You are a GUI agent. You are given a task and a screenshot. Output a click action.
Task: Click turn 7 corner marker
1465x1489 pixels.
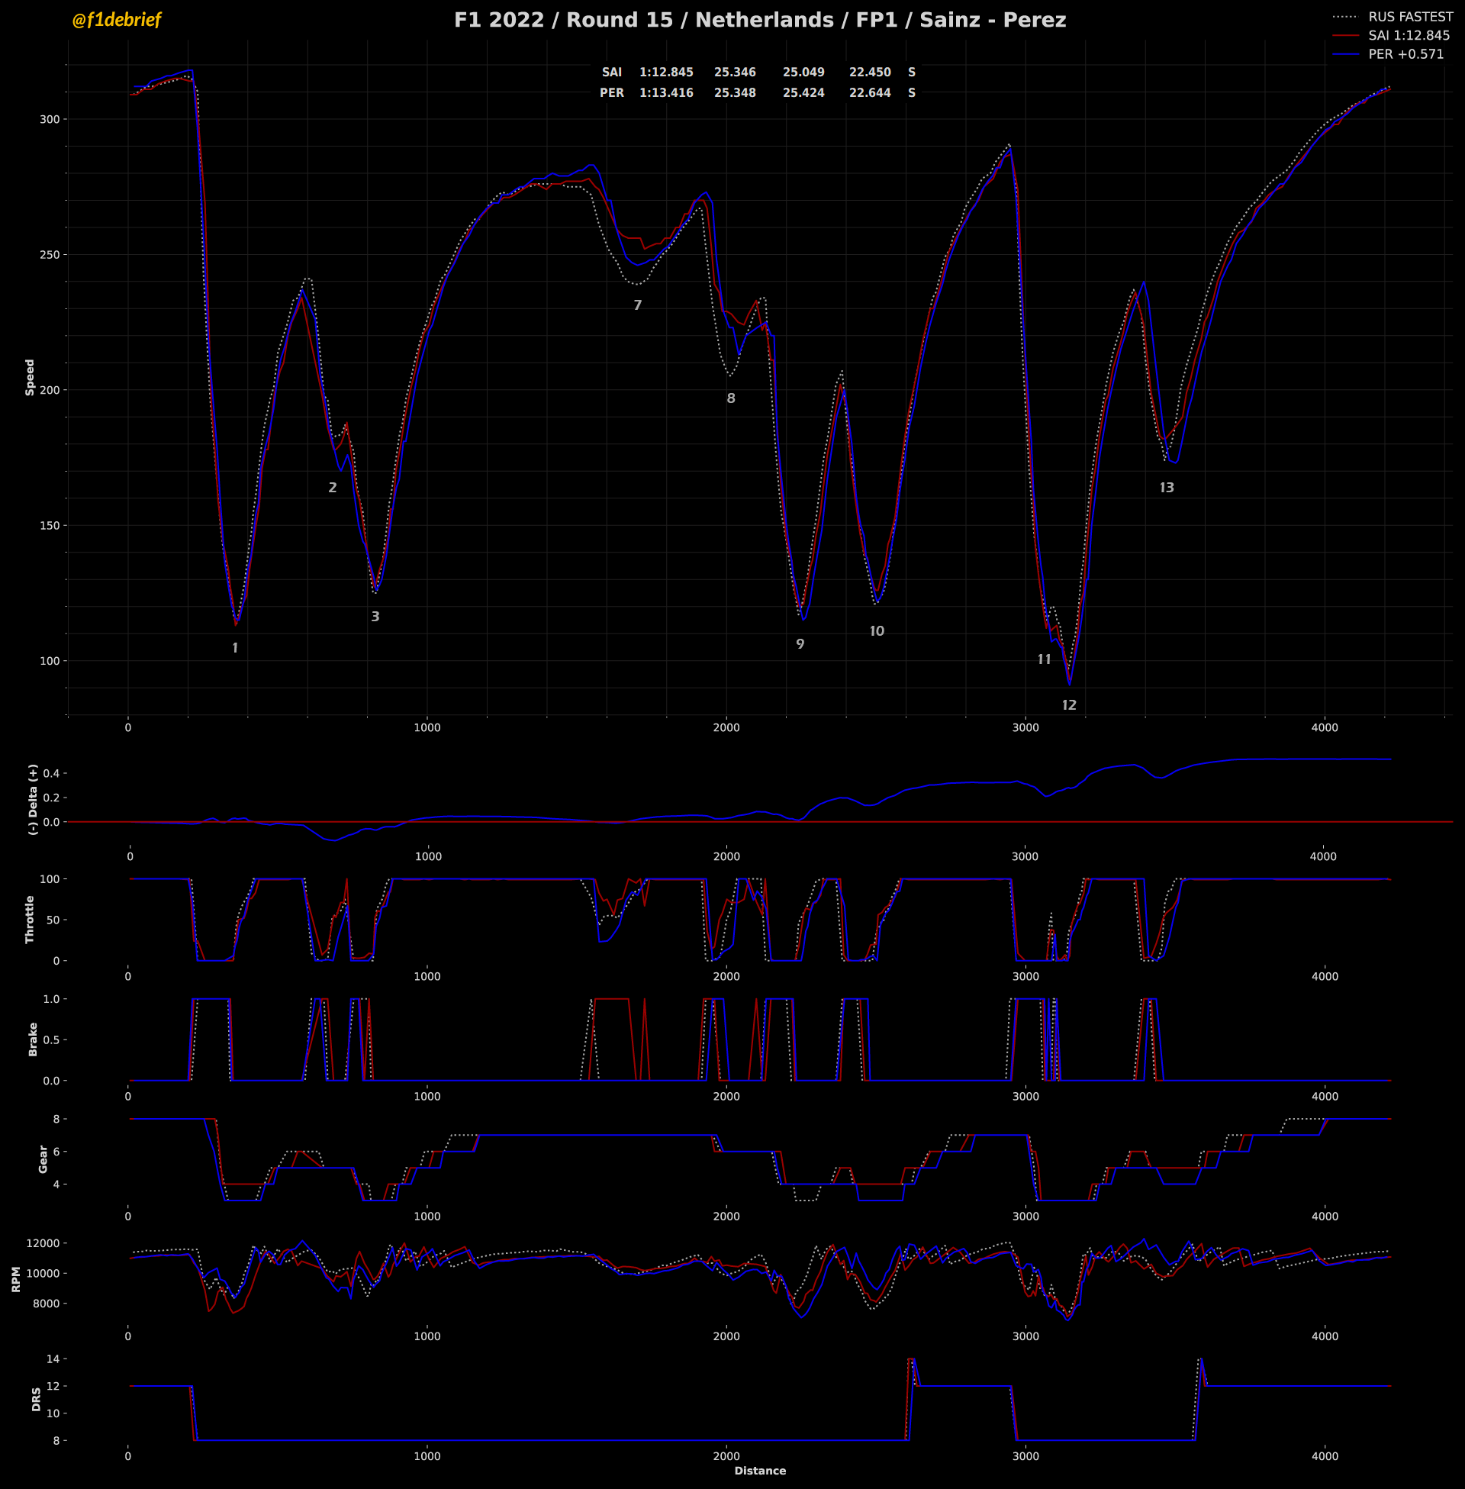(x=637, y=305)
